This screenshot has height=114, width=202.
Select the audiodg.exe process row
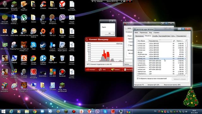pyautogui.click(x=161, y=59)
